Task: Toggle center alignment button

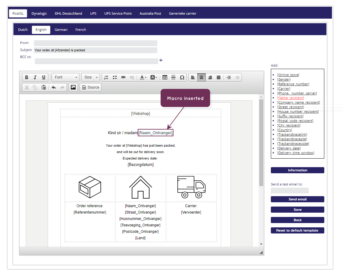Action: [x=202, y=77]
